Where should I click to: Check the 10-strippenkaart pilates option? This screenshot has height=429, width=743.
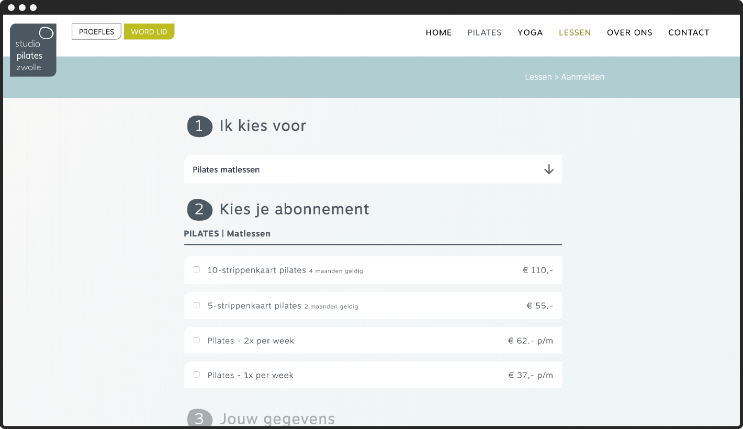tap(196, 269)
